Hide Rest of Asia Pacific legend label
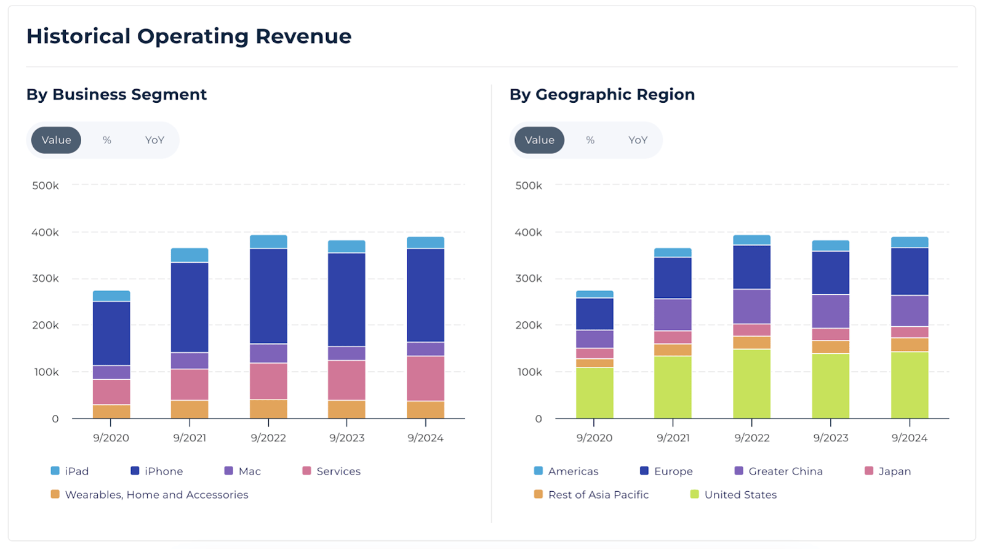The height and width of the screenshot is (549, 984). 598,495
